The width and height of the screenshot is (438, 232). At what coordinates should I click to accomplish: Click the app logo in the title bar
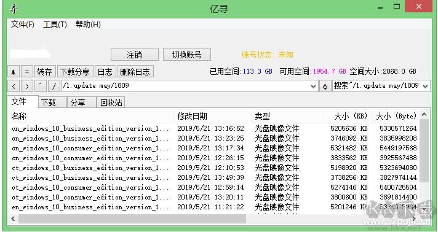[13, 9]
